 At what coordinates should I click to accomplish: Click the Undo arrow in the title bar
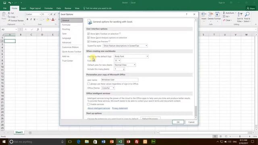[10, 3]
